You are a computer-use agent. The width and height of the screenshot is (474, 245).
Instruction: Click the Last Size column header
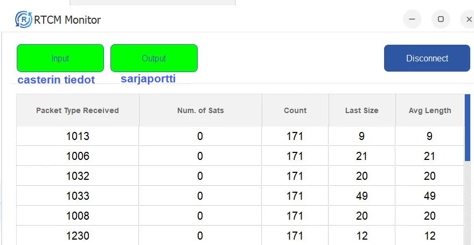pyautogui.click(x=362, y=110)
